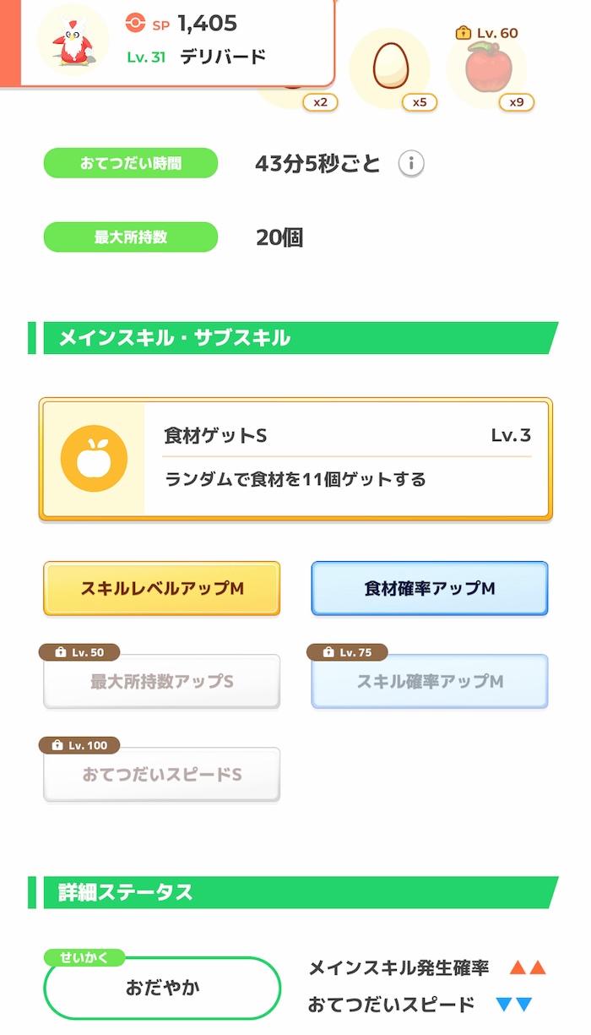Viewport: 591px width, 1035px height.
Task: Select the おだやか nature badge
Action: [161, 987]
